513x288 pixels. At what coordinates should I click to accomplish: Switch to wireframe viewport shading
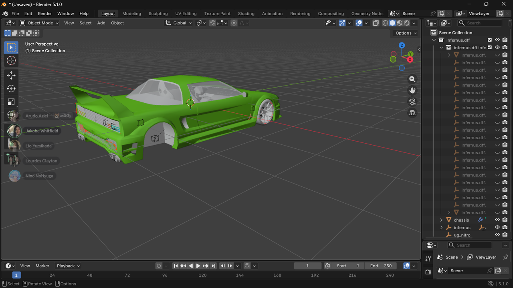click(x=385, y=23)
